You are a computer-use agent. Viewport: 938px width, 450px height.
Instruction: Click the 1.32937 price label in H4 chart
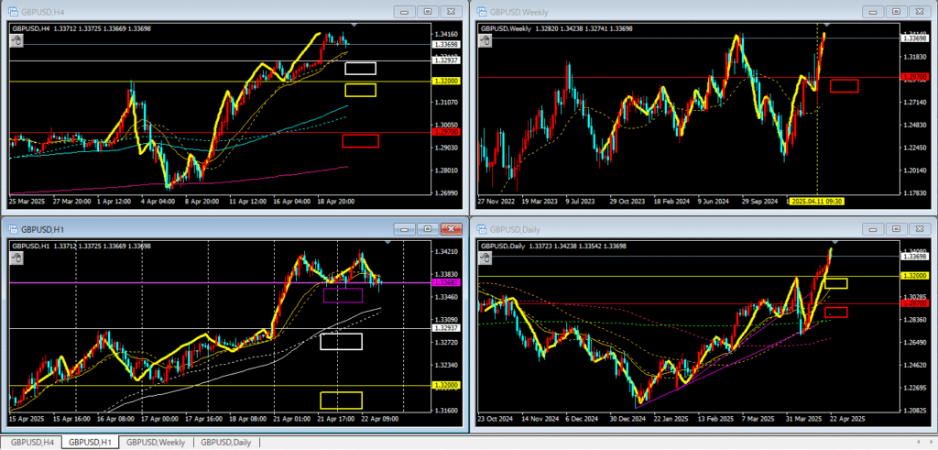point(448,61)
